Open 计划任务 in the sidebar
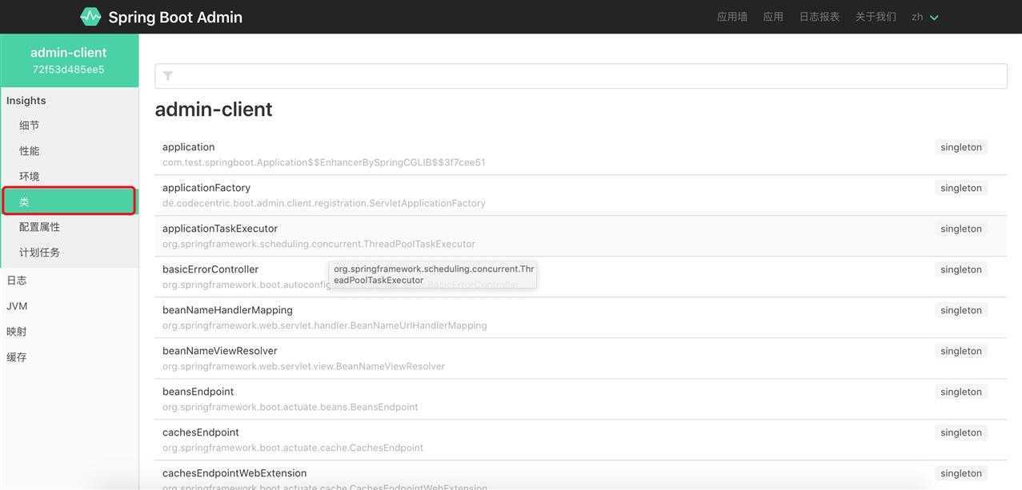Image resolution: width=1022 pixels, height=490 pixels. (39, 253)
